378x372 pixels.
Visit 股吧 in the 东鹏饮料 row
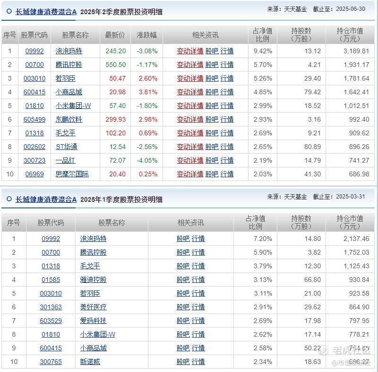pyautogui.click(x=212, y=119)
